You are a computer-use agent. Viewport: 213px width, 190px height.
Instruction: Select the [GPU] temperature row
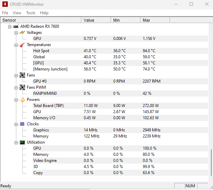click(120, 63)
